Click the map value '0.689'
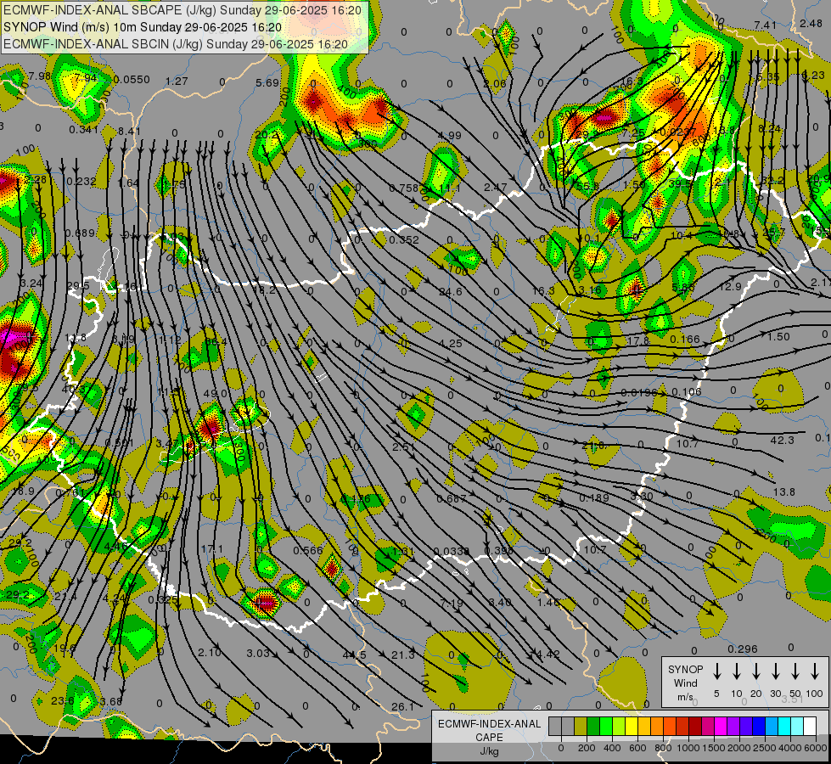Viewport: 831px width, 764px height. click(80, 233)
